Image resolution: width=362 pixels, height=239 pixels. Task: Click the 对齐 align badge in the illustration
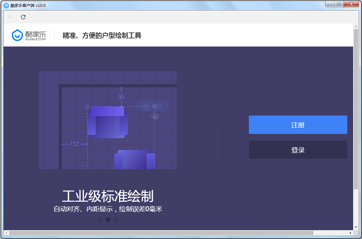tap(152, 106)
